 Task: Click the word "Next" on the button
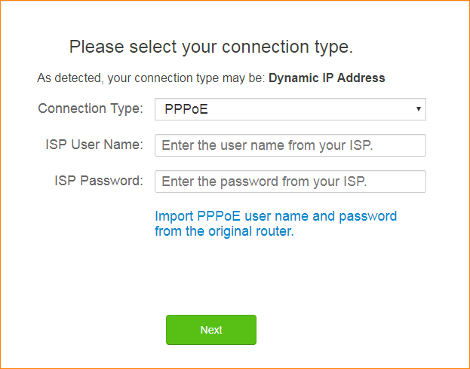[211, 330]
